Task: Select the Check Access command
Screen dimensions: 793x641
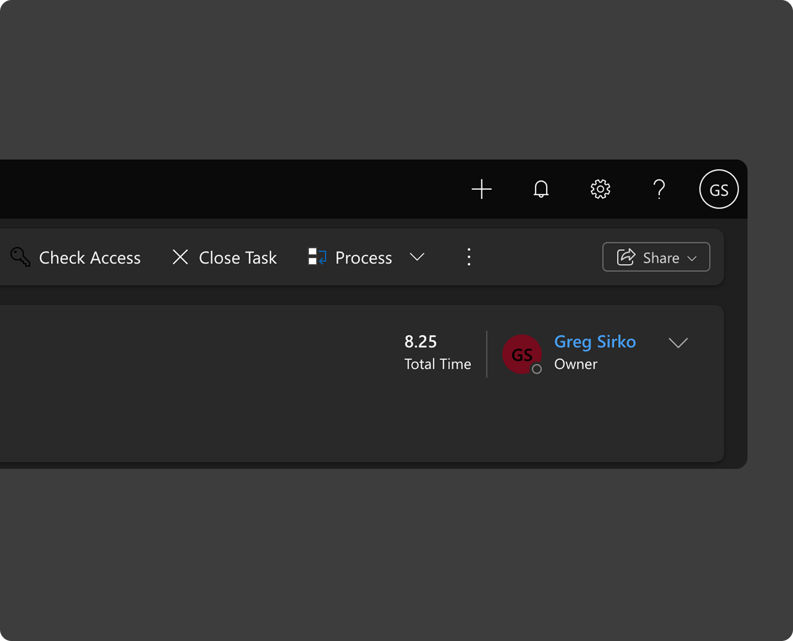Action: [90, 258]
